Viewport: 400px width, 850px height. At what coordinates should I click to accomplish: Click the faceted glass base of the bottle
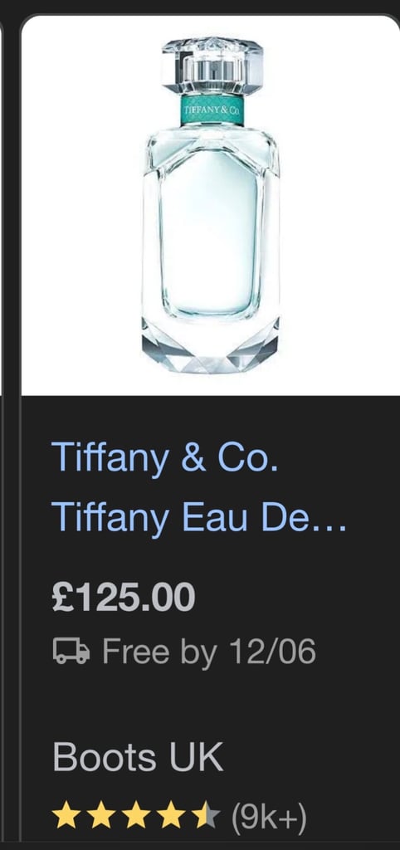coord(210,346)
